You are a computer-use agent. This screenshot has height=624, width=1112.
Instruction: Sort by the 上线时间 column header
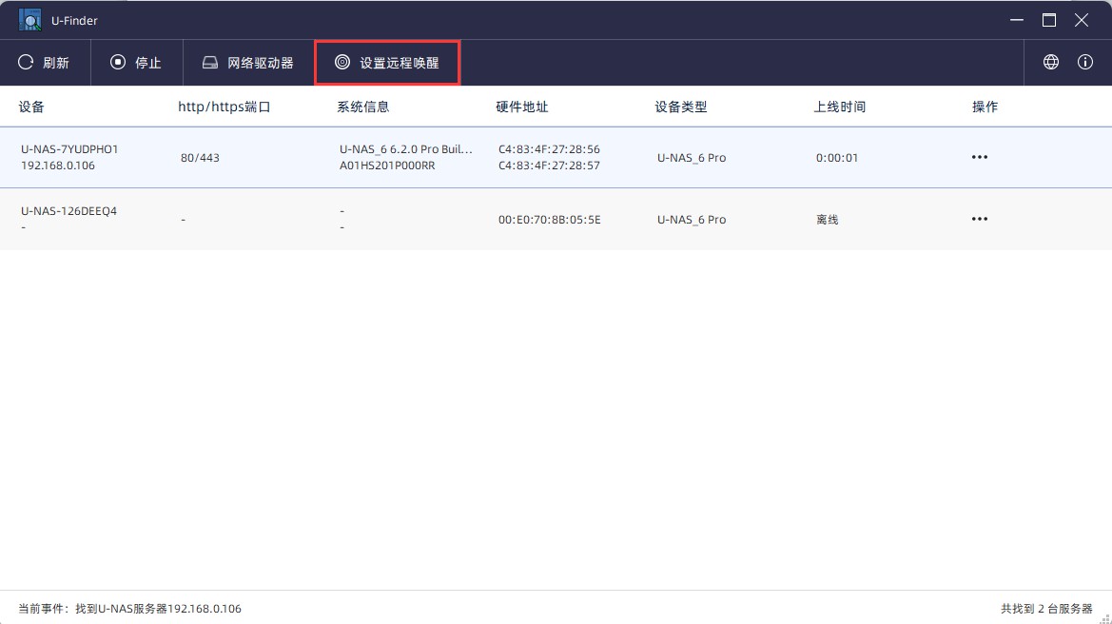840,107
